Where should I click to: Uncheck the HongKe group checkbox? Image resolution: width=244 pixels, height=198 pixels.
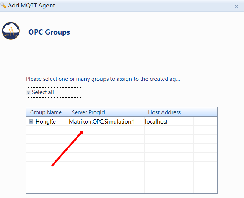tap(31, 121)
